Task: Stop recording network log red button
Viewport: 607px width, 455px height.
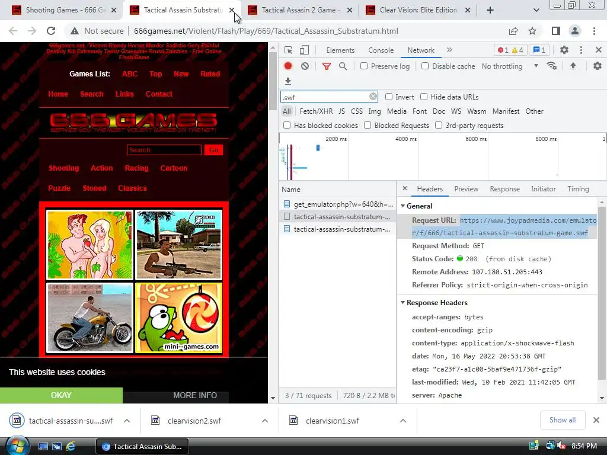Action: coord(288,66)
